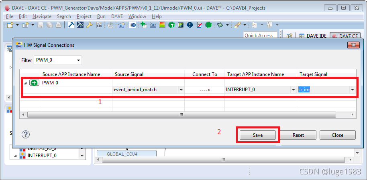This screenshot has height=180, width=367.
Task: Click the main editor horizontal scrollbar
Action: tap(223, 160)
